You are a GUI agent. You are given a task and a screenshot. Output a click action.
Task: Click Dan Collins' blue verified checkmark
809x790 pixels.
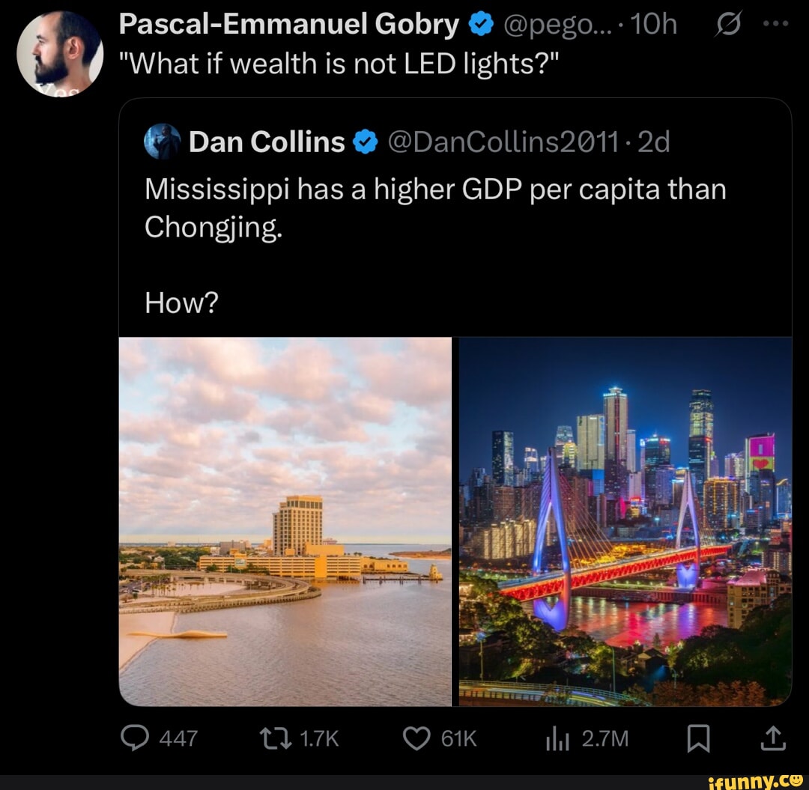365,142
